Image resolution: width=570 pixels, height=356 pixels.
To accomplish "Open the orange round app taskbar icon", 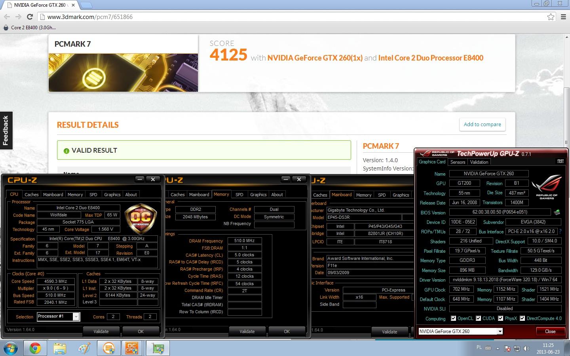I will 108,348.
